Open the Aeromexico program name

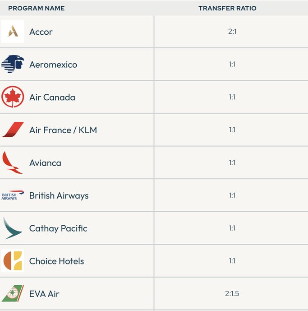pyautogui.click(x=53, y=65)
